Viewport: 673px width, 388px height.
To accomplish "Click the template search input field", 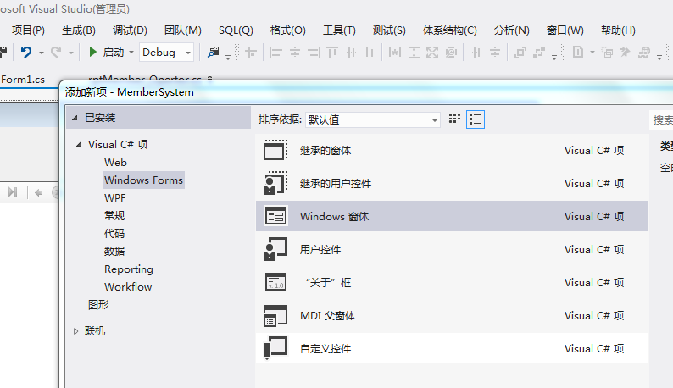I will pyautogui.click(x=661, y=119).
